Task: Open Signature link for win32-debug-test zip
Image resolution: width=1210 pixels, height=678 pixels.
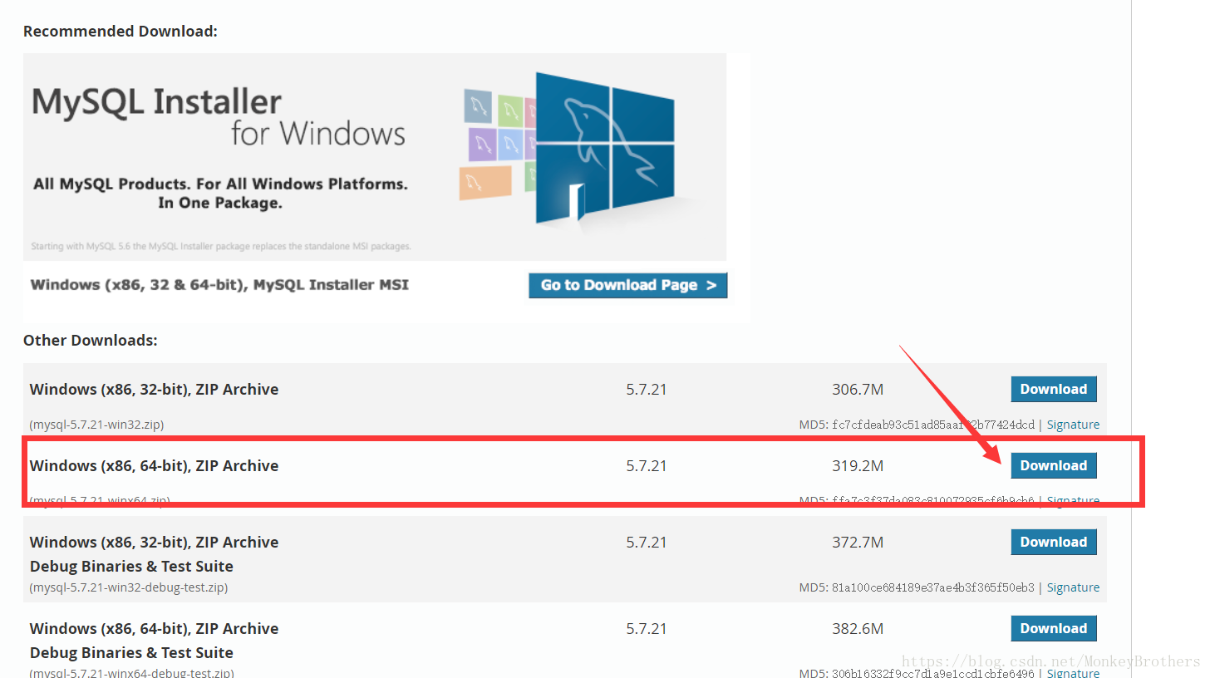Action: click(x=1073, y=587)
